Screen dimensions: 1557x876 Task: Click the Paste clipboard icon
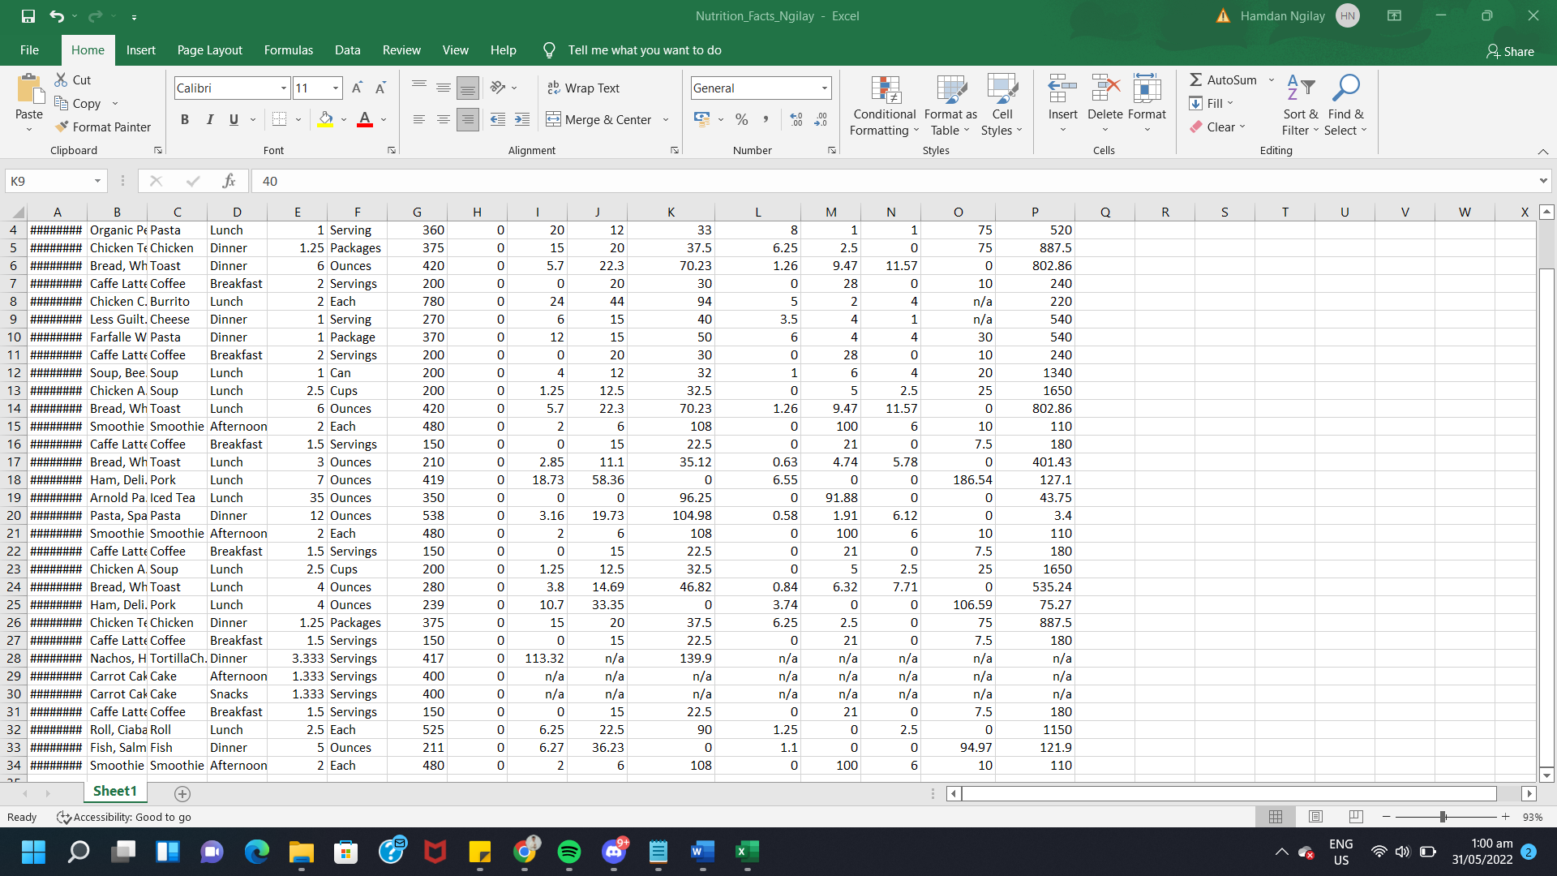click(29, 88)
